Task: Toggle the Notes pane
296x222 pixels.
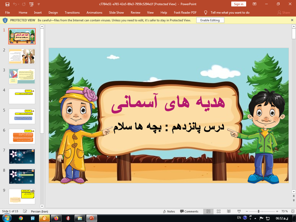Action: coord(169,211)
